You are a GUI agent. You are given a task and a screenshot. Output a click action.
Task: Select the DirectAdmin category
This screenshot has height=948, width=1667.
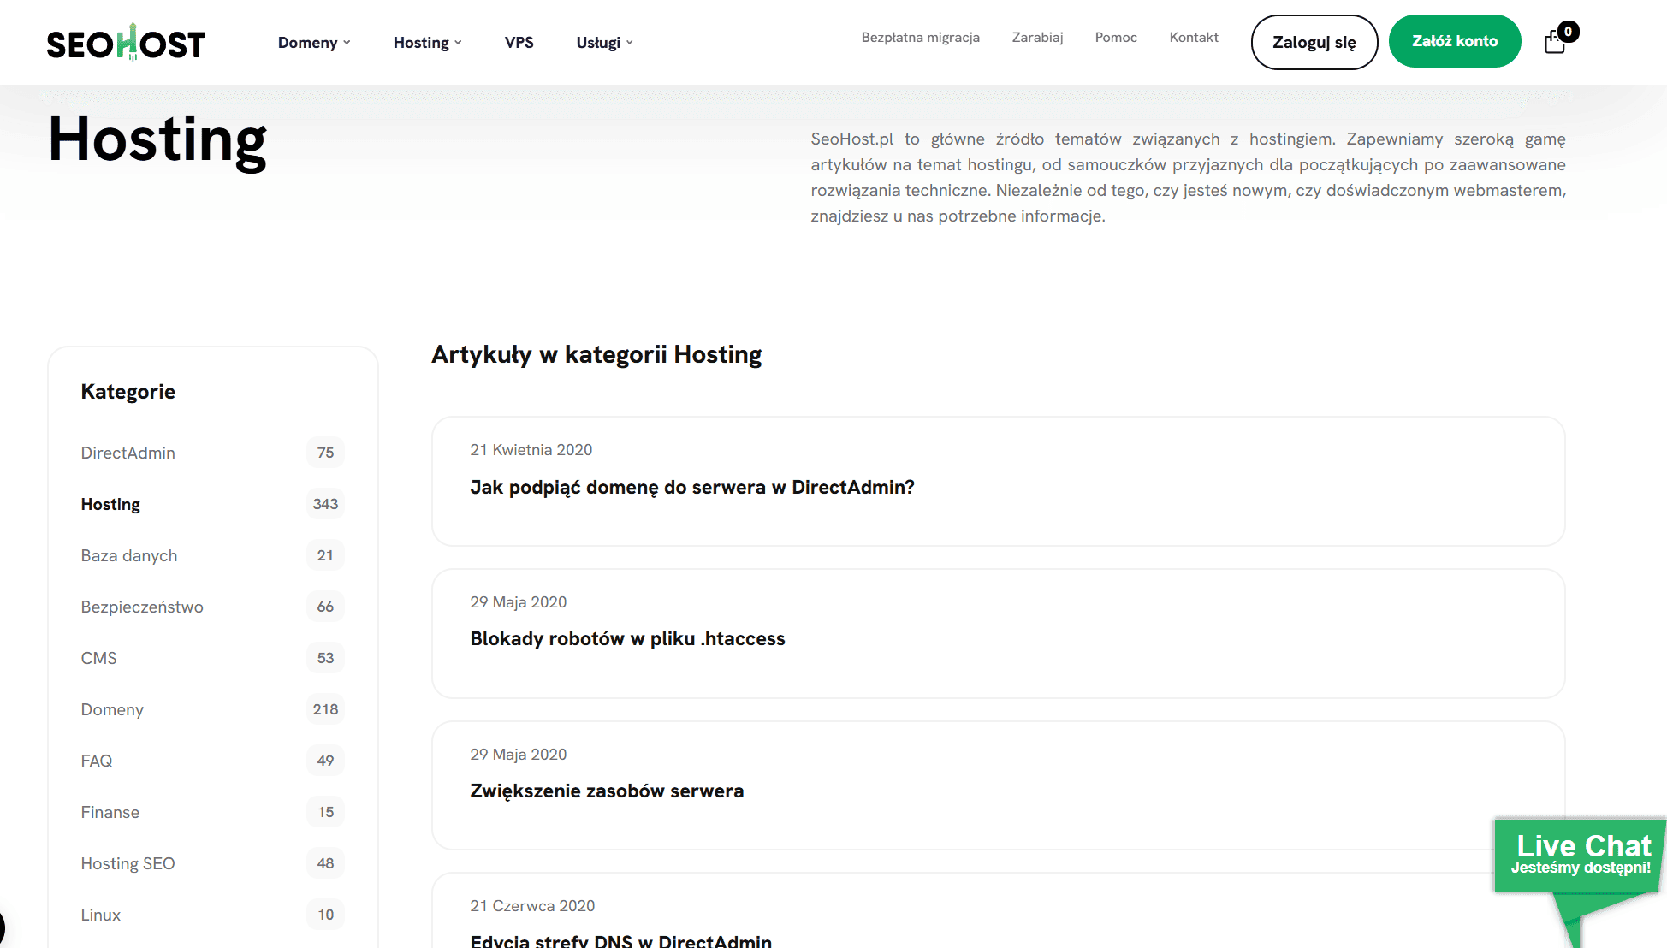coord(128,453)
